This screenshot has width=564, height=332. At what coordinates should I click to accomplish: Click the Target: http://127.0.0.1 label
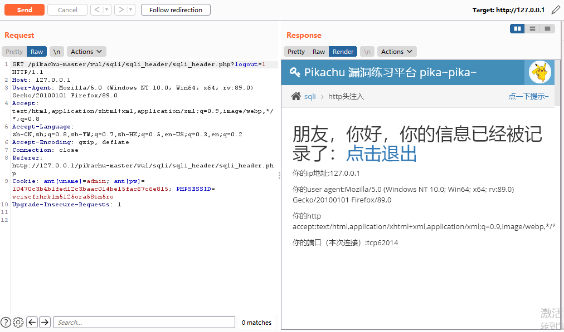(508, 10)
